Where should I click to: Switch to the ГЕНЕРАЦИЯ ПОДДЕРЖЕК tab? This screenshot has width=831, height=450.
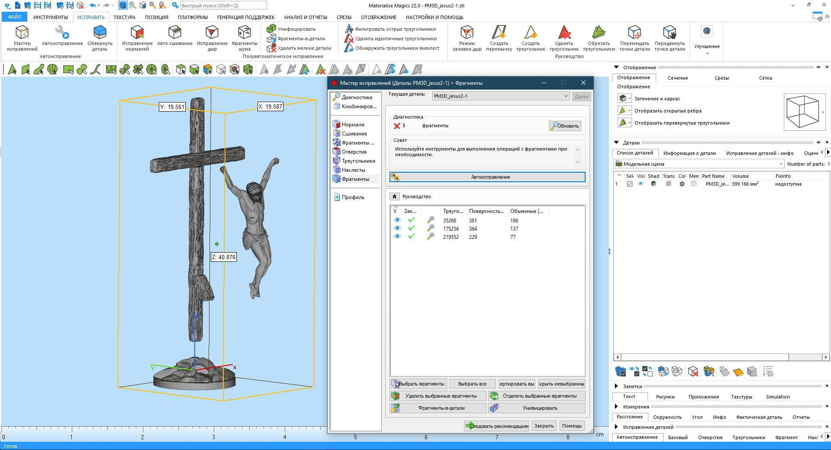click(x=246, y=17)
